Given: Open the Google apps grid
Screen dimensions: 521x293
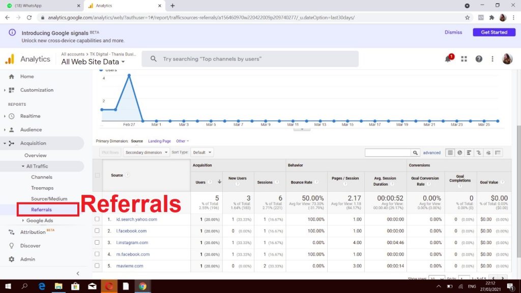Looking at the screenshot, I should 464,59.
